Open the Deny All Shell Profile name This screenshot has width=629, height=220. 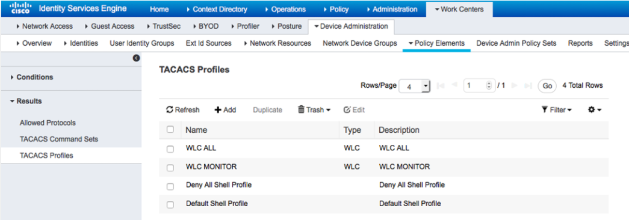pyautogui.click(x=218, y=185)
